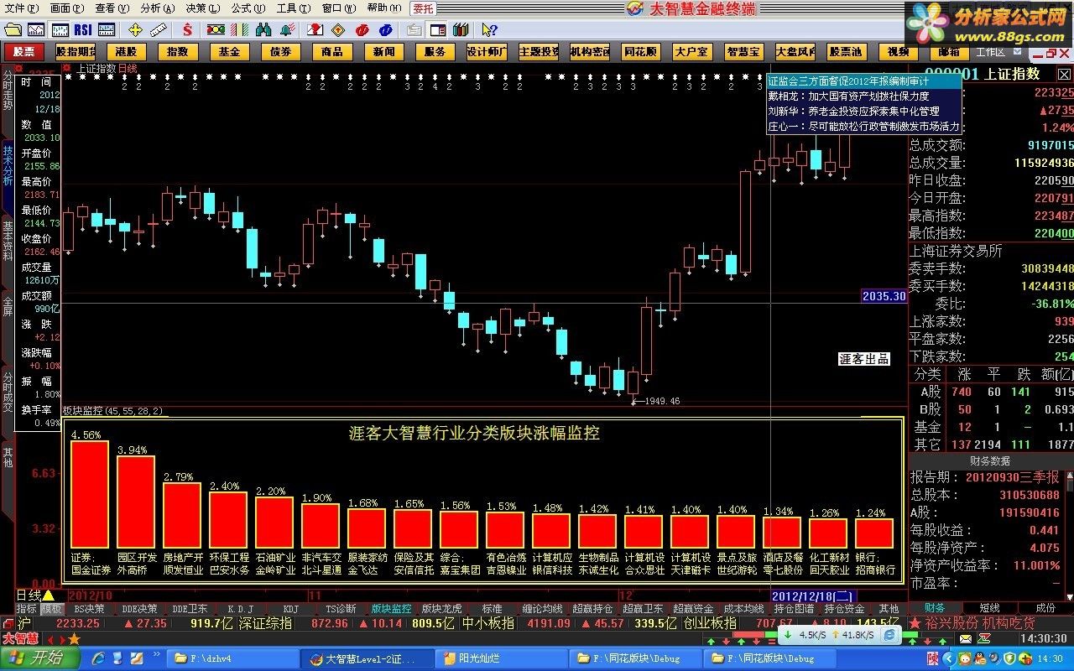Click the alarm bell alert icon

click(288, 29)
